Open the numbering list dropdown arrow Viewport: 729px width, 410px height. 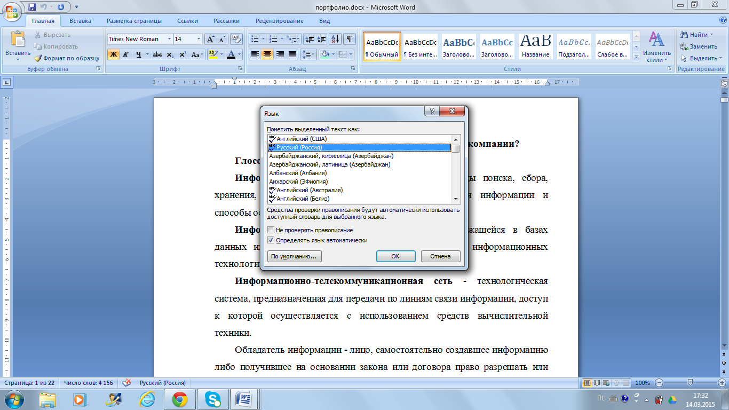tap(282, 39)
